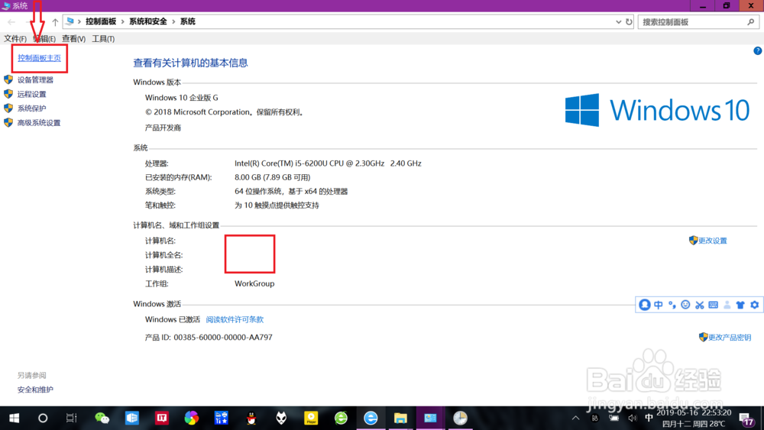Open IME emoji smiley panel
This screenshot has height=430, width=764.
685,305
